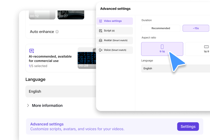Select the 16:9 landscape screen icon

(x=206, y=47)
